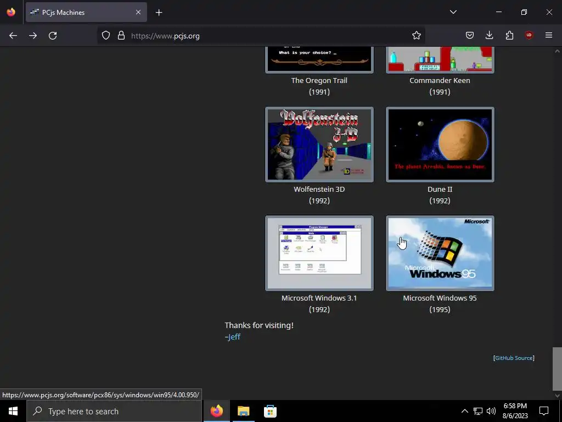This screenshot has width=562, height=422.
Task: Click 'Thanks for visiting!' text
Action: pos(259,325)
